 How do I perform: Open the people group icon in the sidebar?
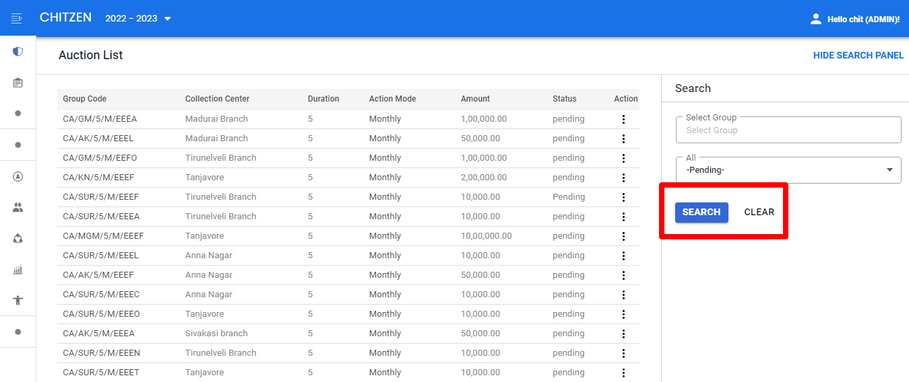click(18, 208)
